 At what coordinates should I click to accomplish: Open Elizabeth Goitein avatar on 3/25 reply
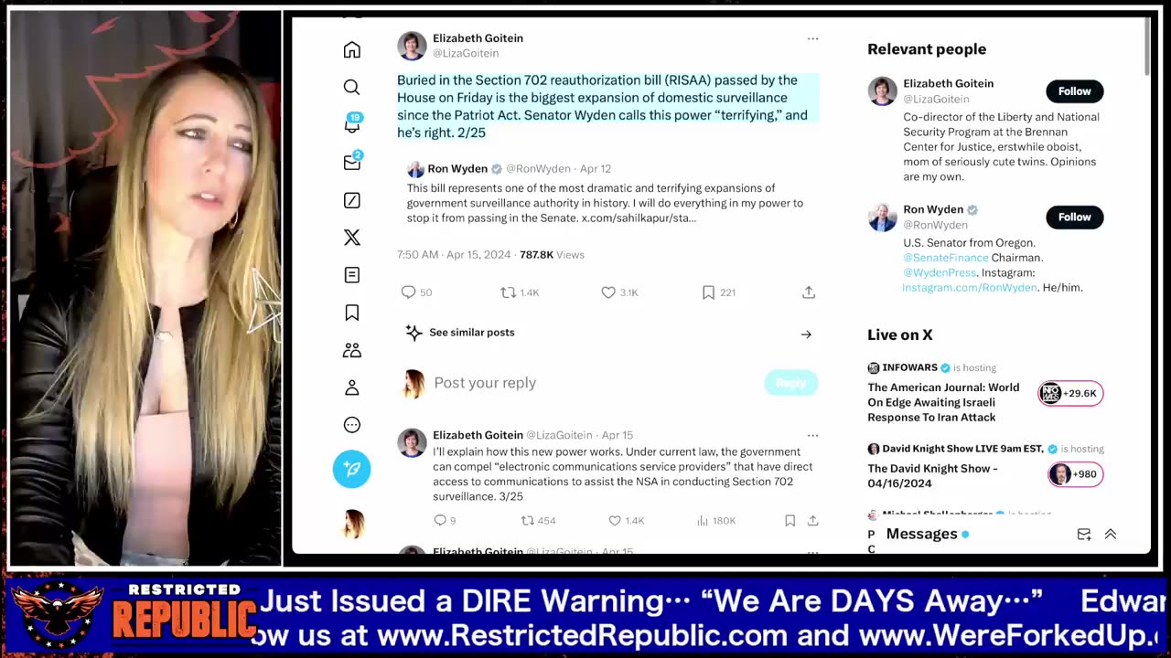[412, 442]
